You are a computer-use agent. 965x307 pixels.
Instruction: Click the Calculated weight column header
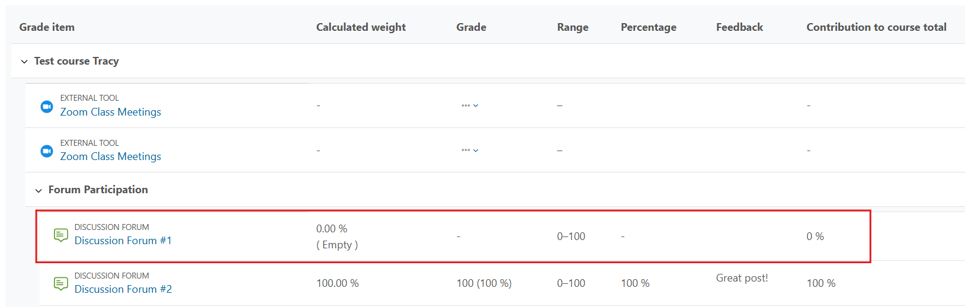pos(361,27)
